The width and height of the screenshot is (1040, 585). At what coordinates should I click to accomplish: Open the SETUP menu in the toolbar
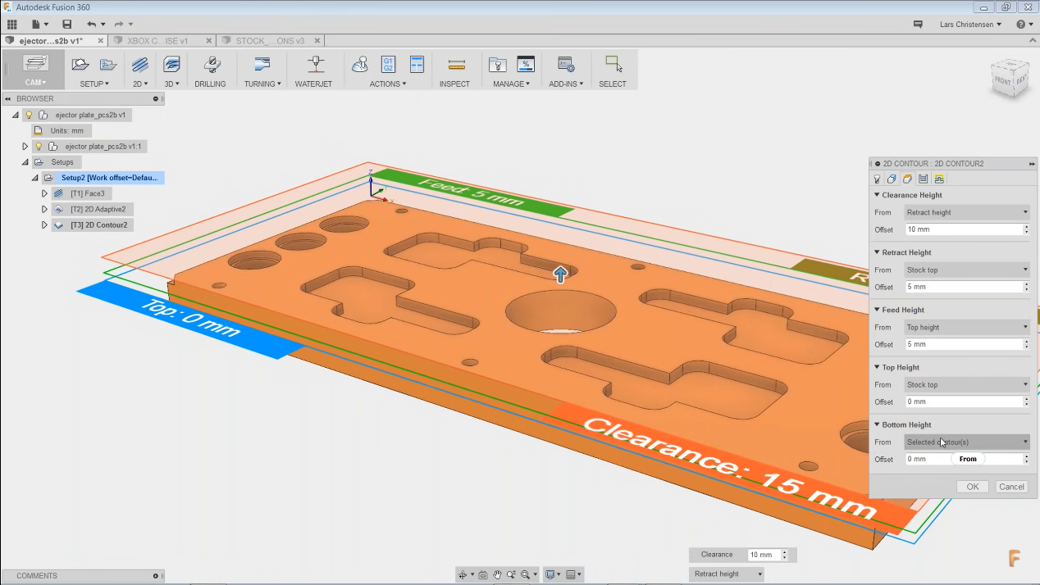[x=94, y=83]
